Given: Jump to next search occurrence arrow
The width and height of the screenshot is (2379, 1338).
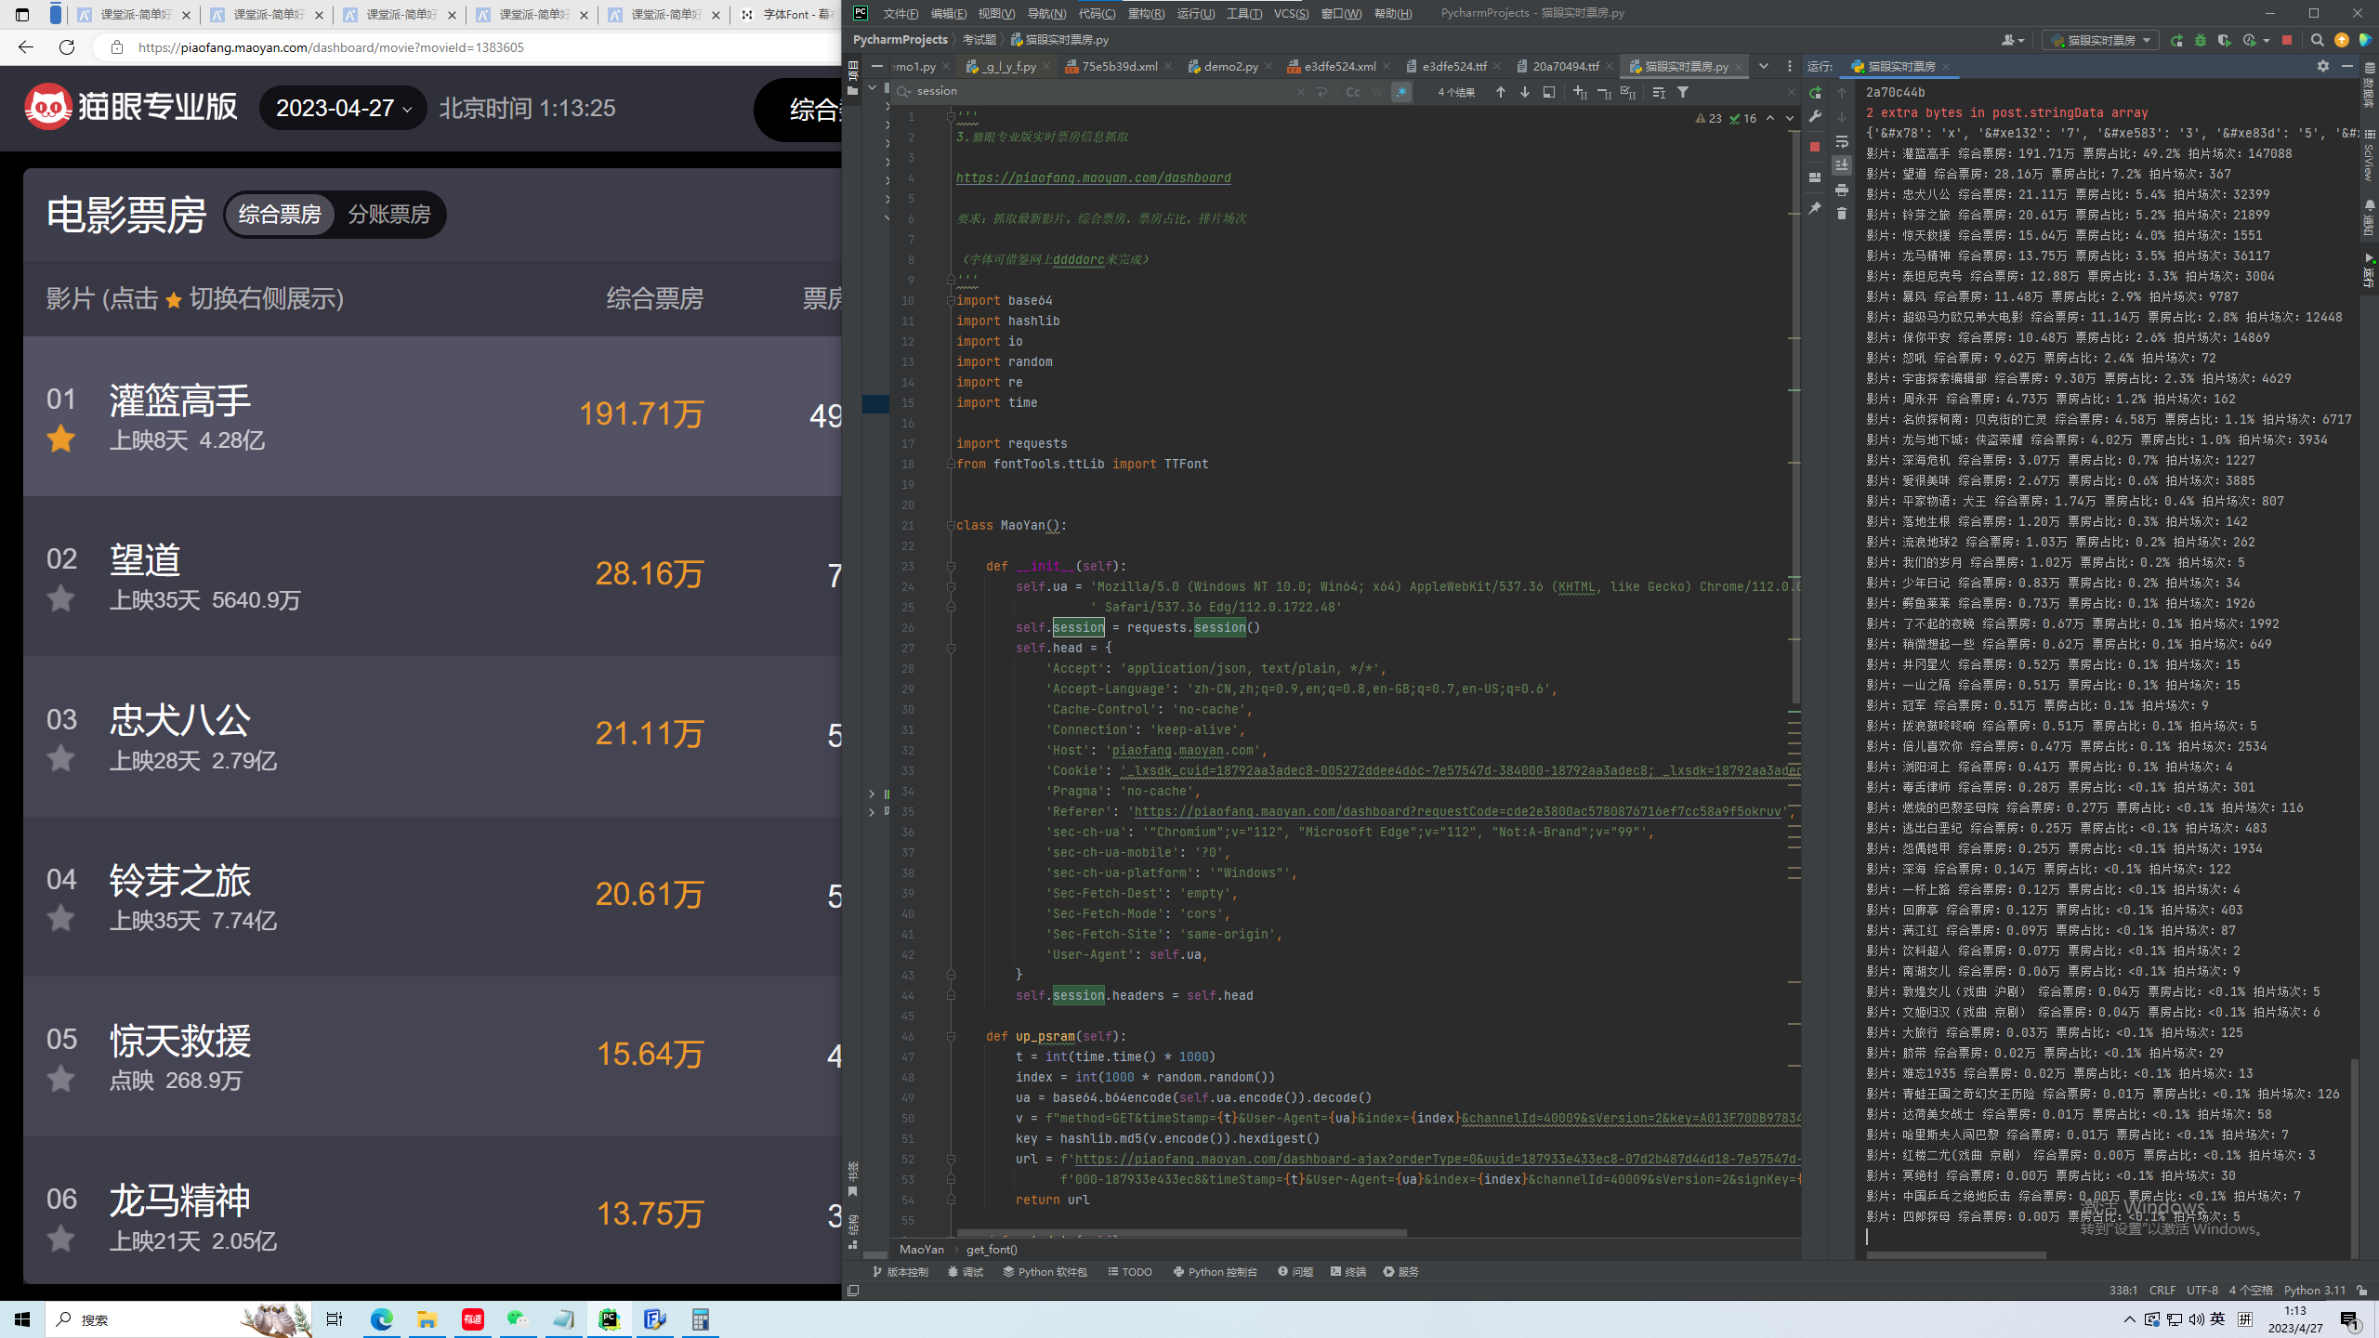Looking at the screenshot, I should click(1525, 92).
